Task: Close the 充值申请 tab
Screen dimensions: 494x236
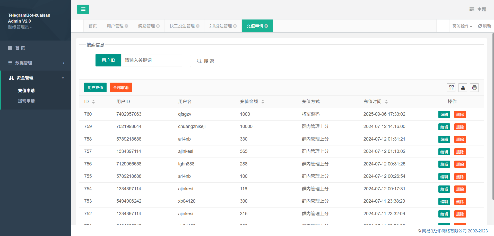Action: 266,26
